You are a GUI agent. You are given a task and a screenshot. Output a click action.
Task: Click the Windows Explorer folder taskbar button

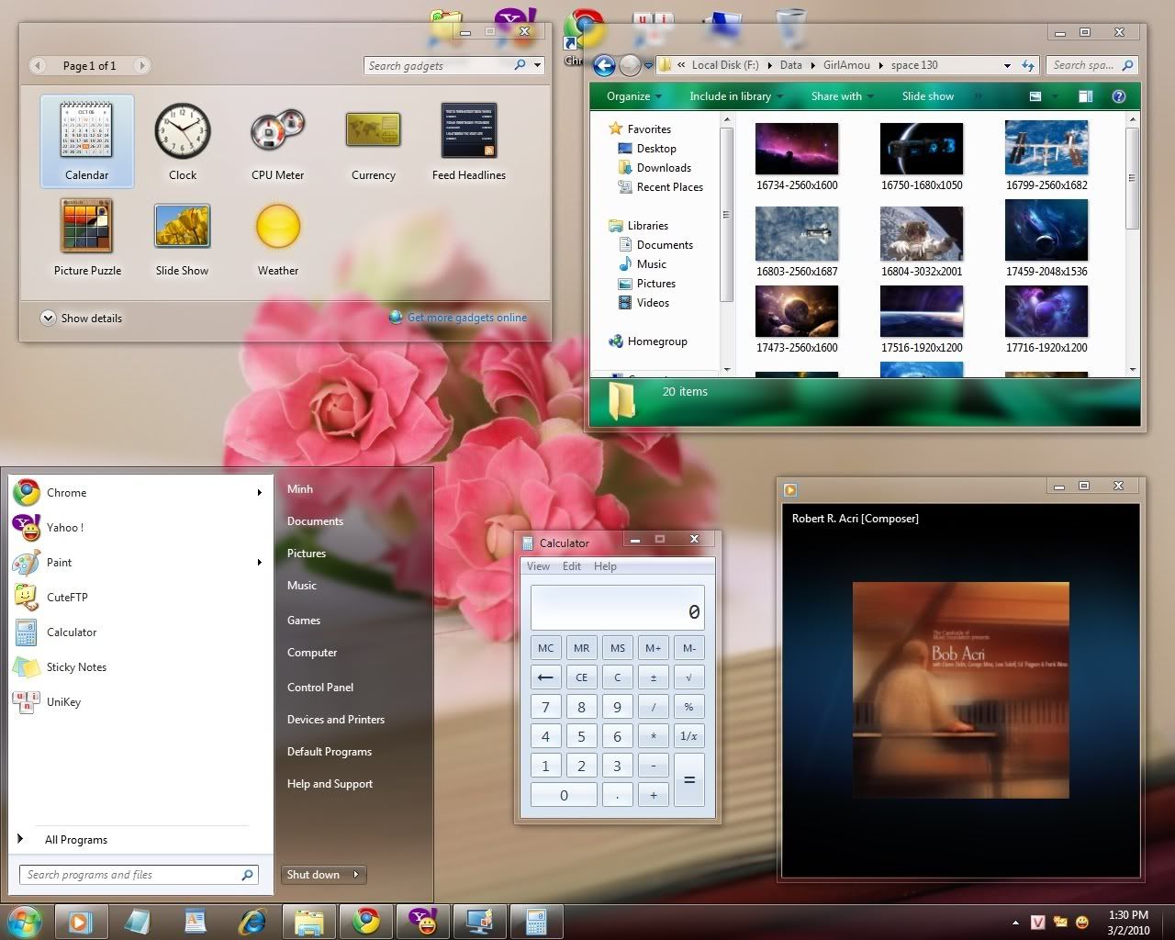(309, 922)
